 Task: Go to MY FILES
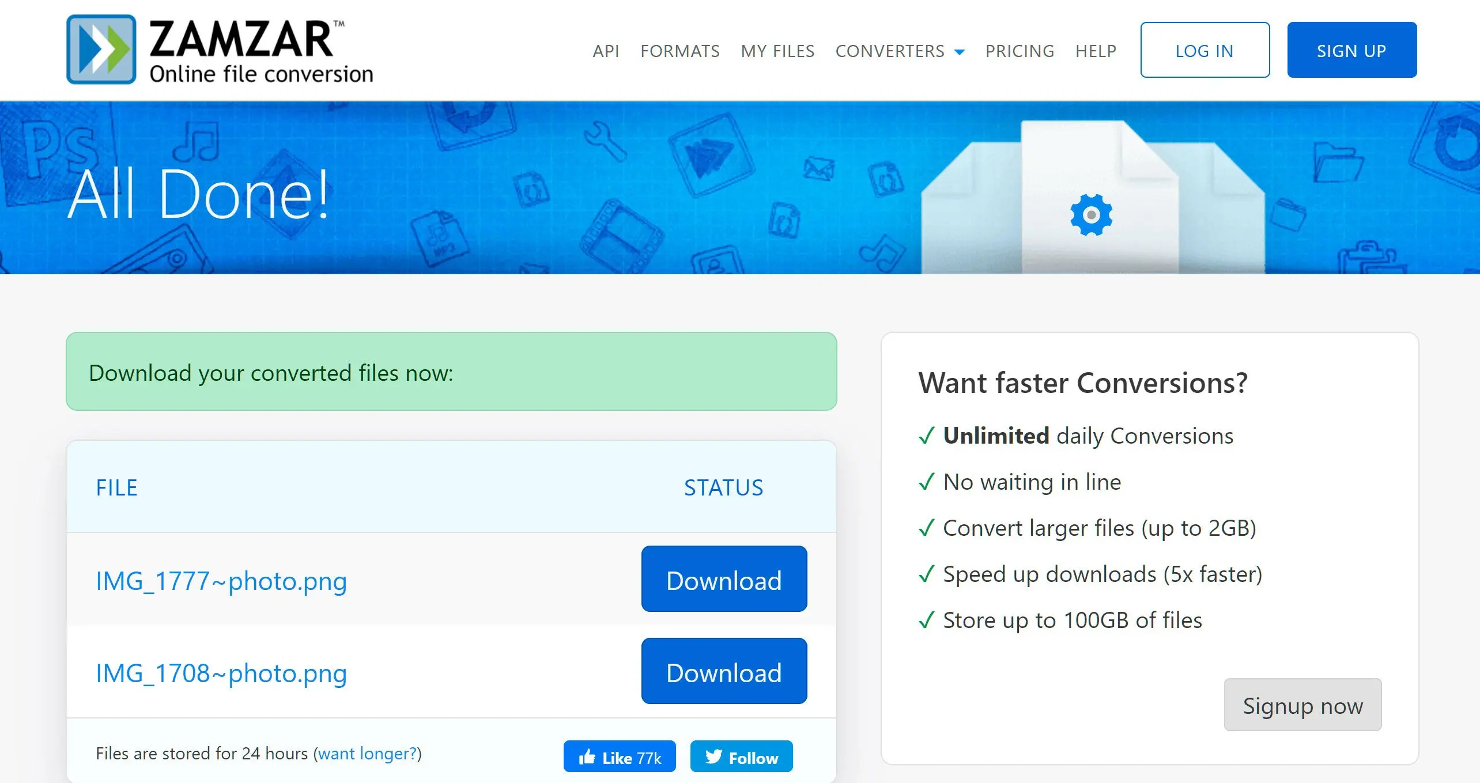pyautogui.click(x=777, y=51)
